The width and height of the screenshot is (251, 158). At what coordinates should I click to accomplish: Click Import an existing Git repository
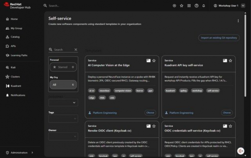(219, 38)
